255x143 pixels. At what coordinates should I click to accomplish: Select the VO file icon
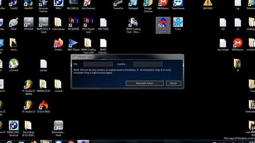click(223, 24)
